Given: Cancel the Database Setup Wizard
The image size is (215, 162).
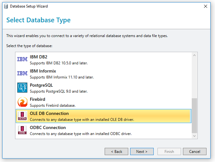Looking at the screenshot, I should (195, 151).
